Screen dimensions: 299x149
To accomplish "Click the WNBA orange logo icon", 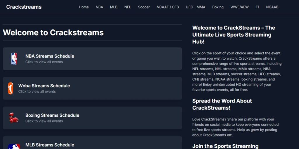I will pos(11,88).
